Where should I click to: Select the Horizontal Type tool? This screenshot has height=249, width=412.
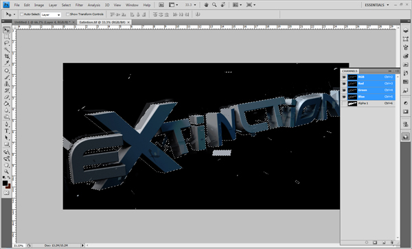(x=7, y=131)
